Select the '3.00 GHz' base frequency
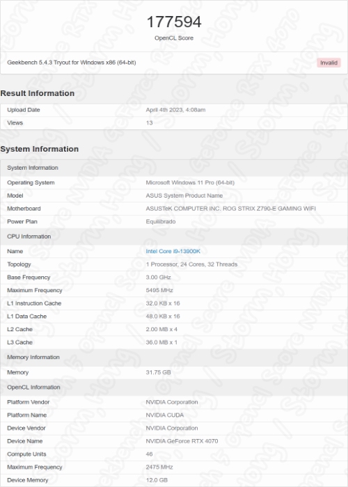 click(x=159, y=278)
